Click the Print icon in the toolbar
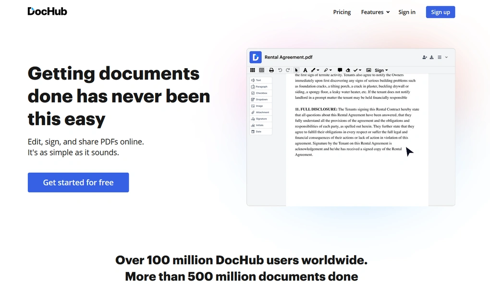490x285 pixels. click(x=271, y=70)
